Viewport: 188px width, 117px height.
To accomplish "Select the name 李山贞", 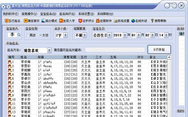I will tap(26, 83).
